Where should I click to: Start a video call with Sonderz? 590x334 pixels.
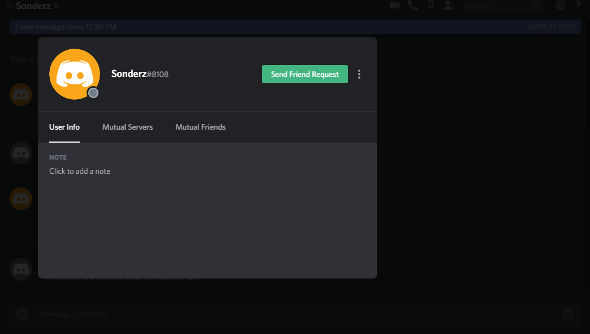point(395,5)
